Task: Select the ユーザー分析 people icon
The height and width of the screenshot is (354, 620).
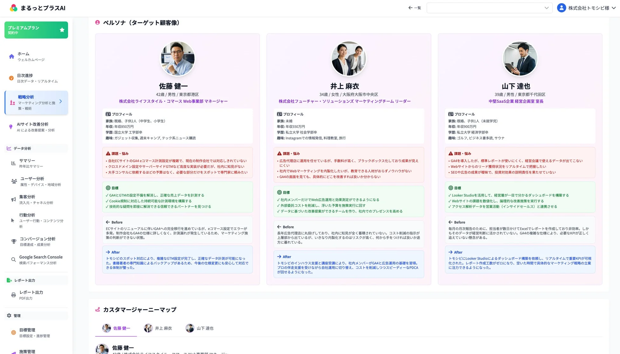Action: (x=13, y=181)
